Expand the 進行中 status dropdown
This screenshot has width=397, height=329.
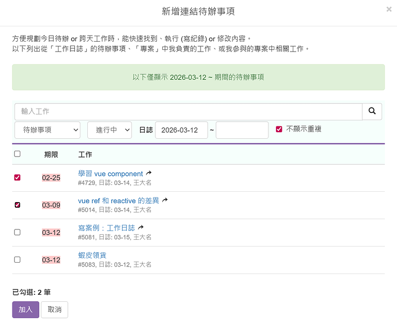(x=109, y=130)
